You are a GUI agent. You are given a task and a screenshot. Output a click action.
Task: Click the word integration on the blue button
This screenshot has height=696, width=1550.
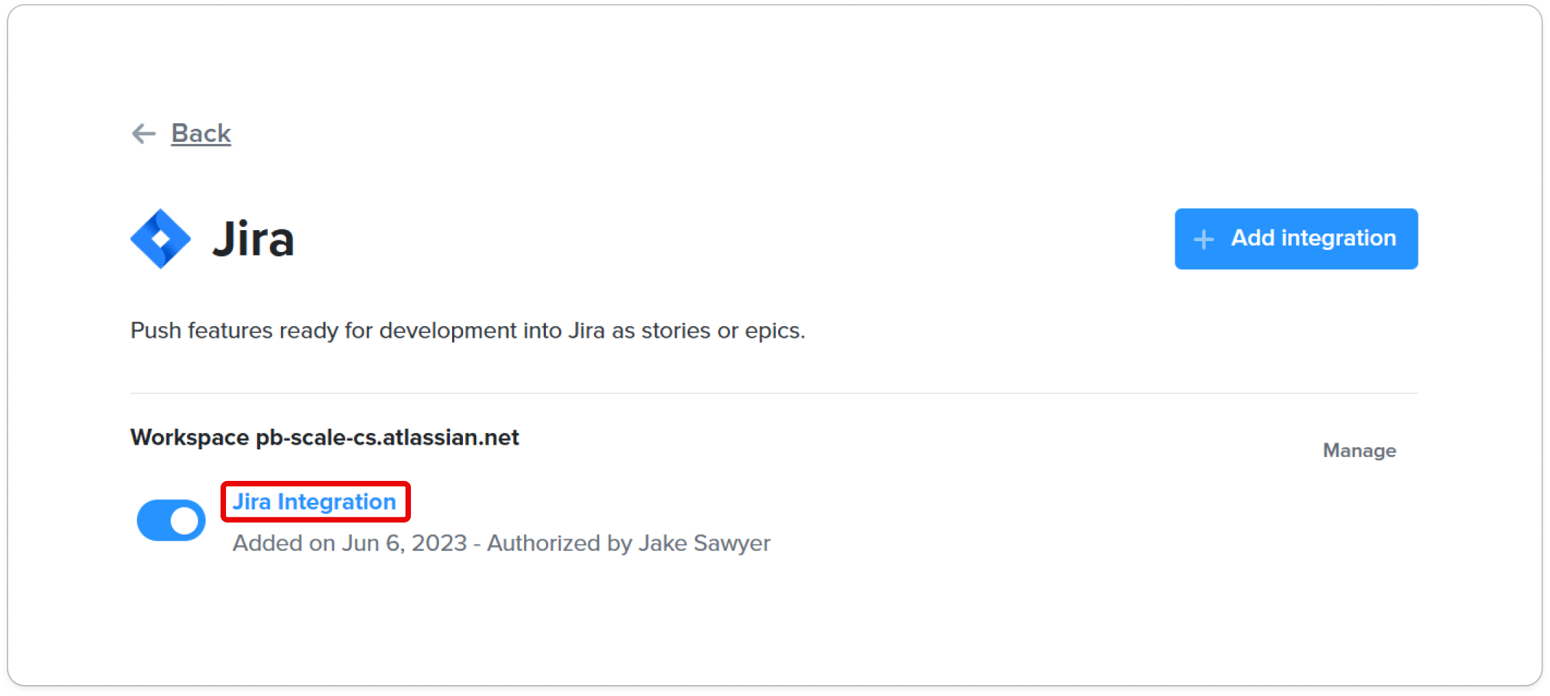(x=1338, y=238)
